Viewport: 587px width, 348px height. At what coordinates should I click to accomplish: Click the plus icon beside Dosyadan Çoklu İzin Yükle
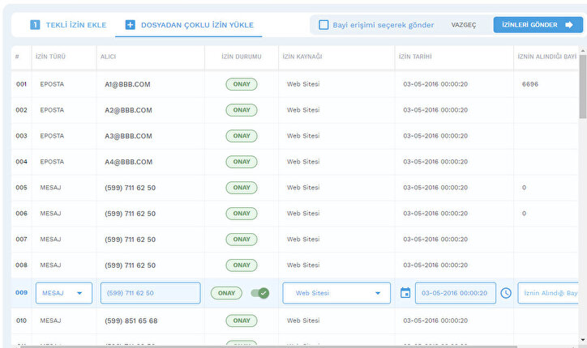[130, 25]
